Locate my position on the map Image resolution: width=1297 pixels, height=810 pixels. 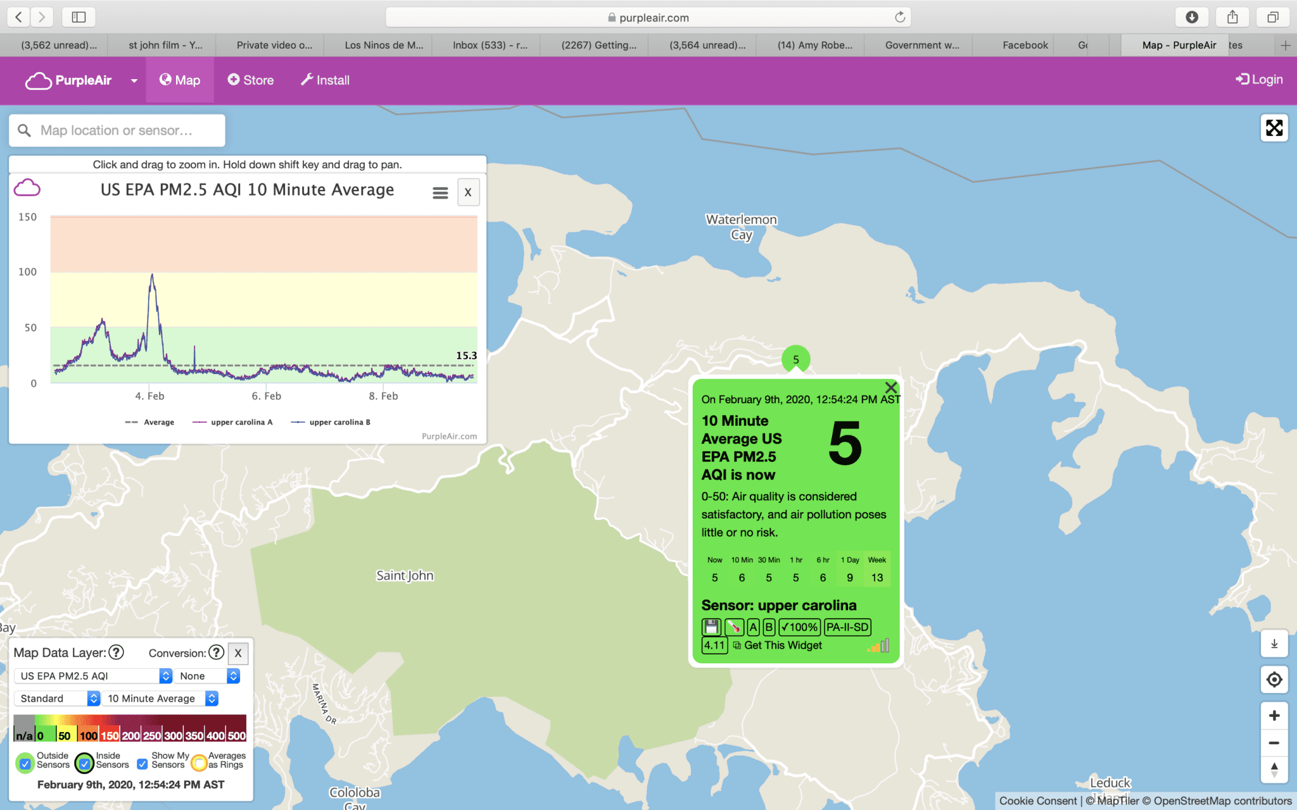[1274, 680]
